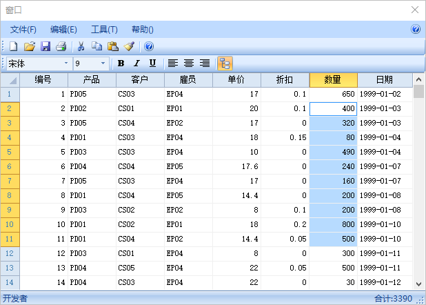Viewport: 426px width, 305px height.
Task: Click the quantity cell 650
Action: click(x=334, y=94)
